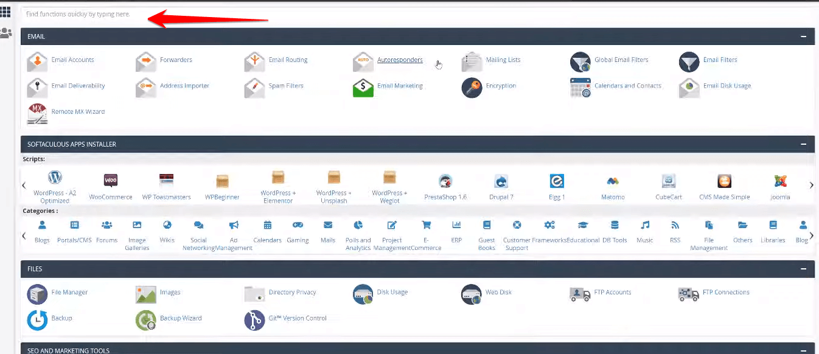Open the Backup Wizard icon

click(146, 320)
